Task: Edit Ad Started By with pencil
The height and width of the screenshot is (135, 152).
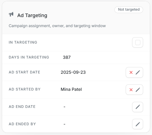Action: (138, 90)
